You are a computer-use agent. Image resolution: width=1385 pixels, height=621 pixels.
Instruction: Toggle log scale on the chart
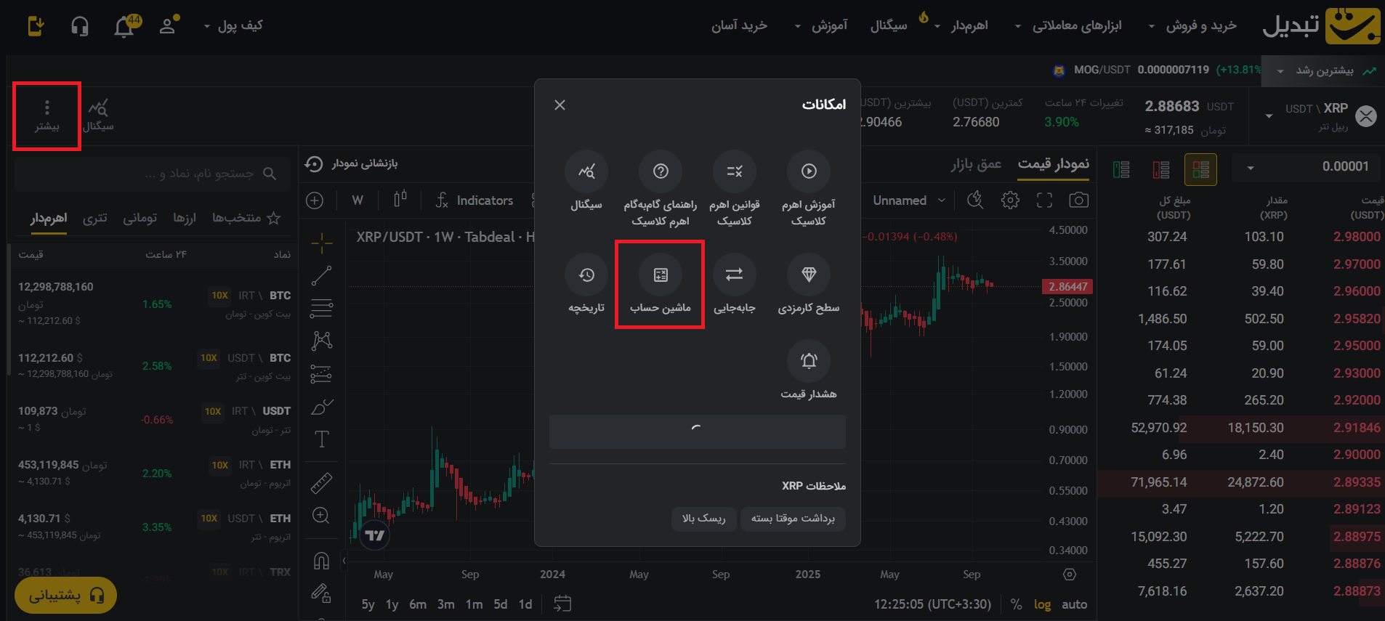tap(1042, 604)
